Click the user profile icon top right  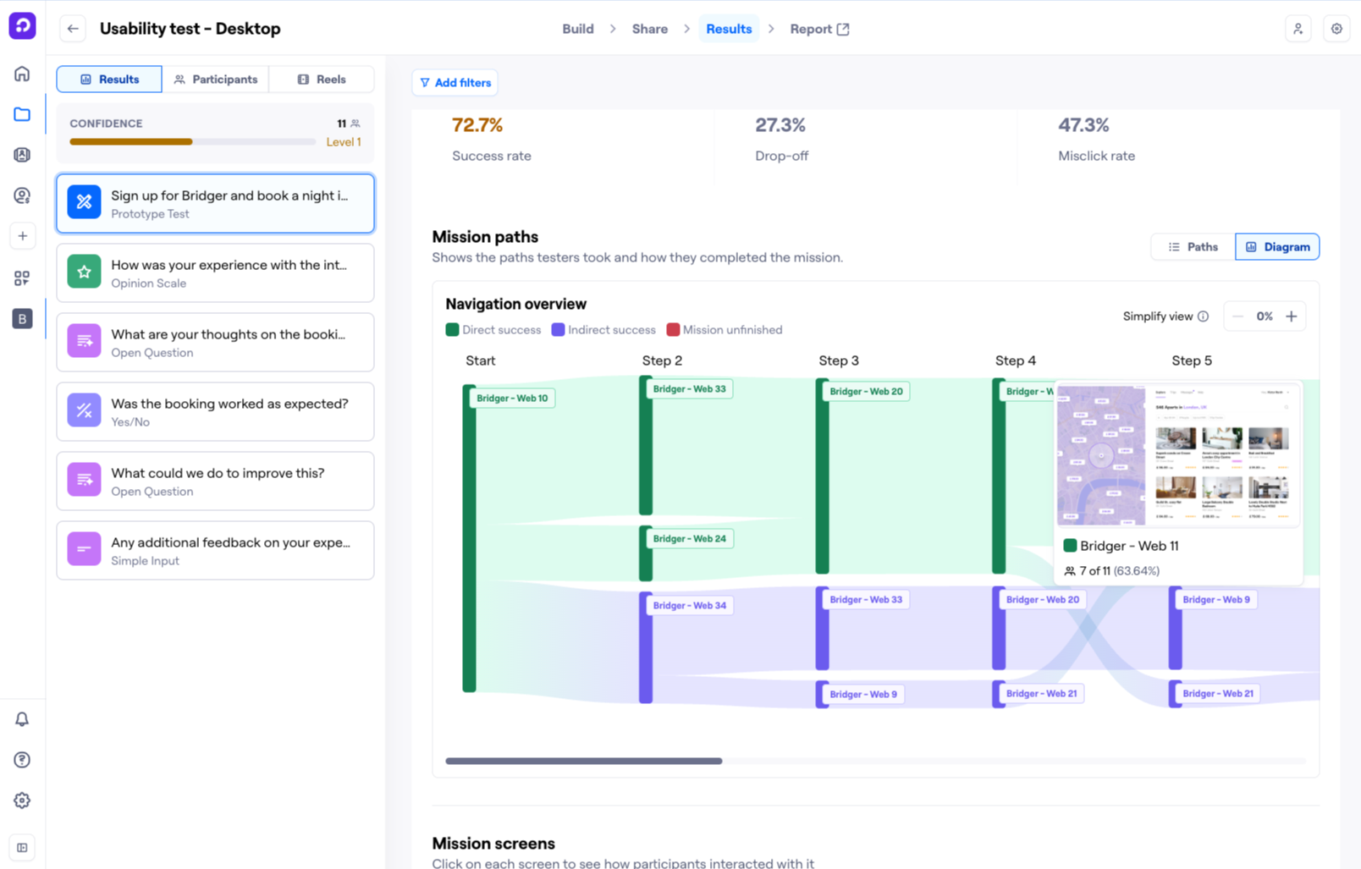1298,29
